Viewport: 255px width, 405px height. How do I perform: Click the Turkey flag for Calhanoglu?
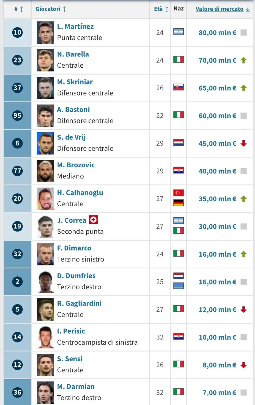pyautogui.click(x=178, y=193)
